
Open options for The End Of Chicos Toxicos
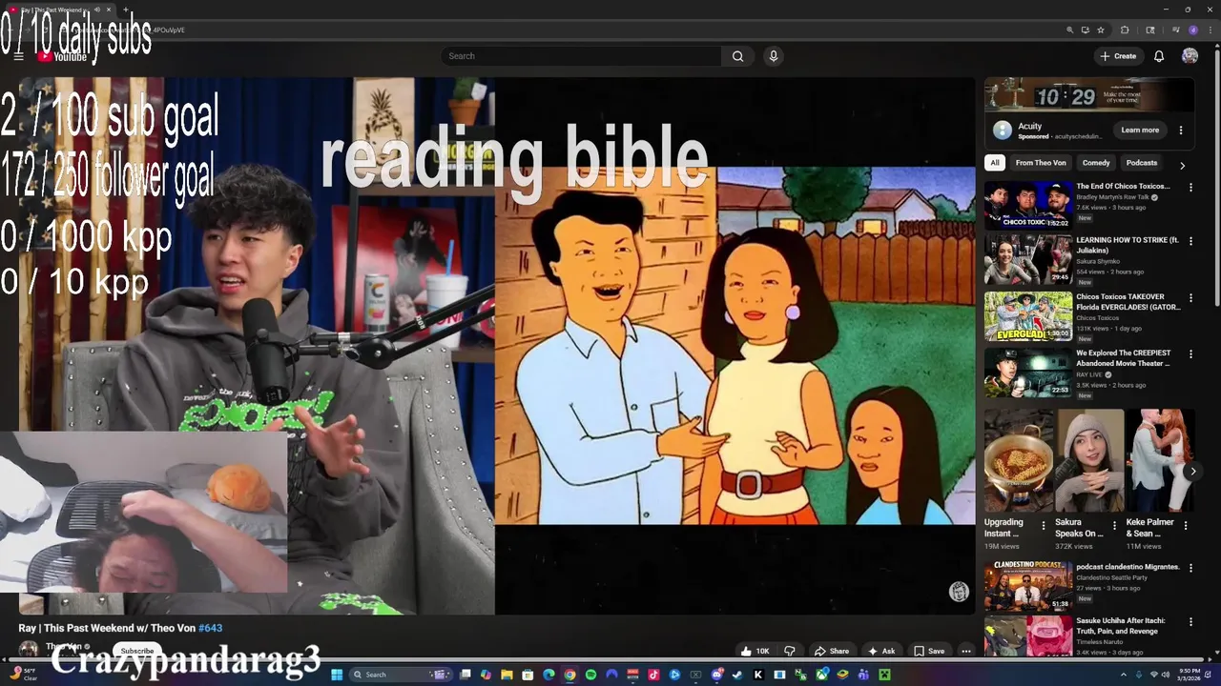pos(1190,188)
